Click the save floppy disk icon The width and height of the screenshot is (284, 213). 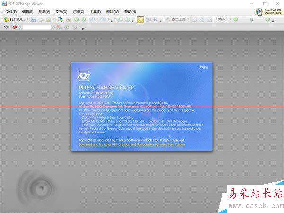[34, 19]
